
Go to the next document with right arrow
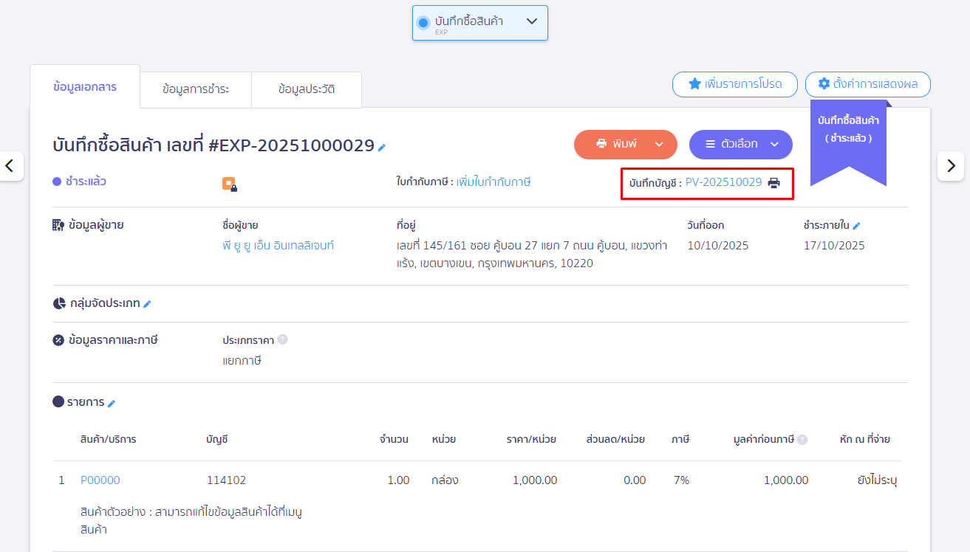(951, 166)
